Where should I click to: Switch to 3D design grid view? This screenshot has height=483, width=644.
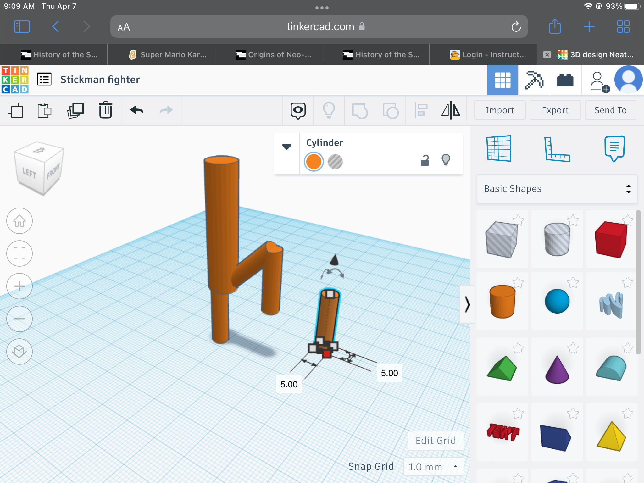tap(502, 80)
